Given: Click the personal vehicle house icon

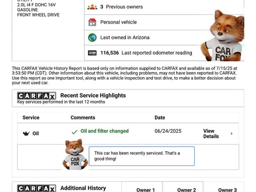Looking at the screenshot, I should [92, 22].
